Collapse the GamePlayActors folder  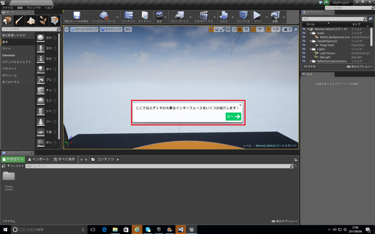point(311,41)
